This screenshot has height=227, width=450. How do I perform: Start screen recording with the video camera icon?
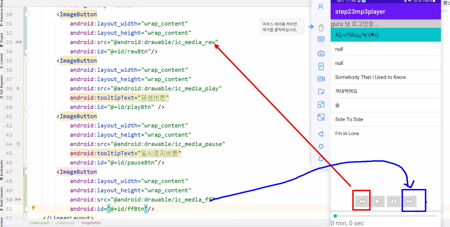pos(321,79)
